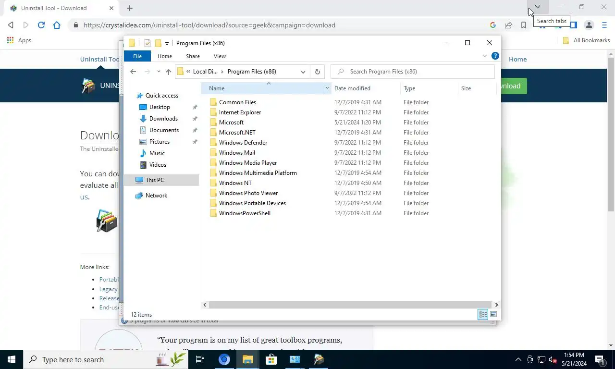Switch to Large icons view in Explorer status bar

click(x=493, y=314)
